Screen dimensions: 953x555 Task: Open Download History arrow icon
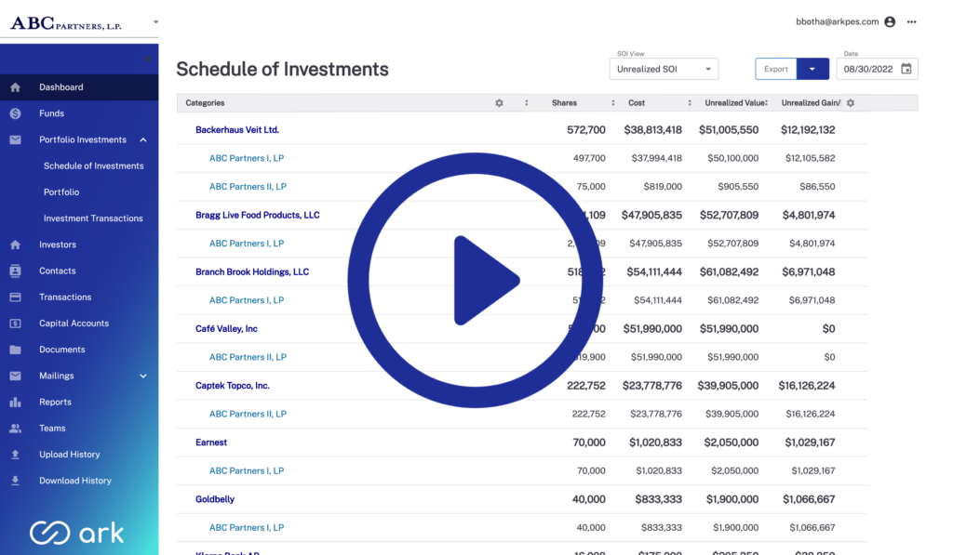point(15,481)
